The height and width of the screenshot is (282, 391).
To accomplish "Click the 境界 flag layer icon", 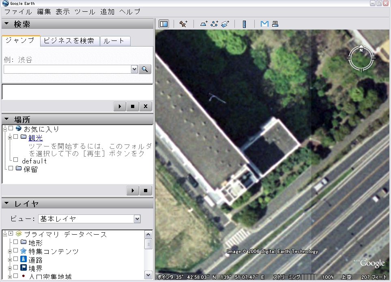I will 24,267.
